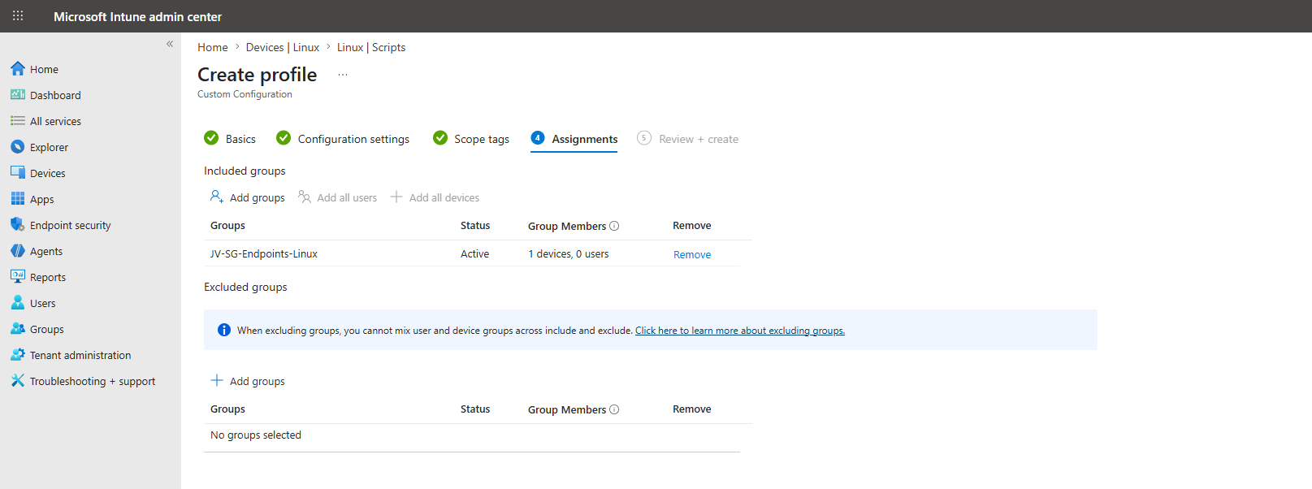Click the blue info icon in banner
The image size is (1312, 489).
[224, 330]
